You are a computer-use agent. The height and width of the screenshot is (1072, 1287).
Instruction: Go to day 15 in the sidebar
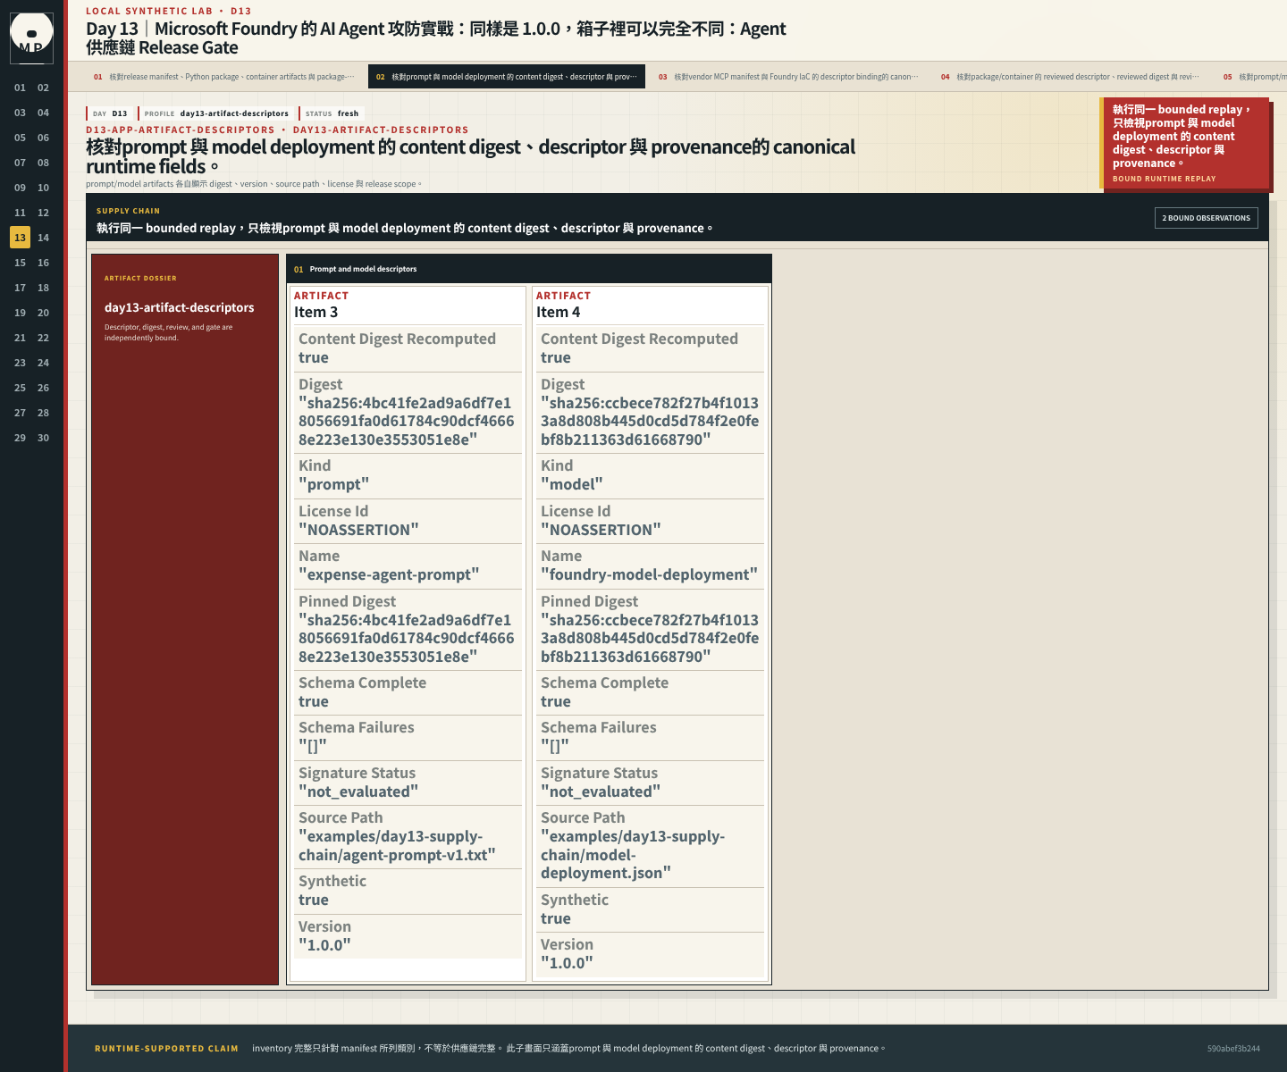pyautogui.click(x=20, y=263)
